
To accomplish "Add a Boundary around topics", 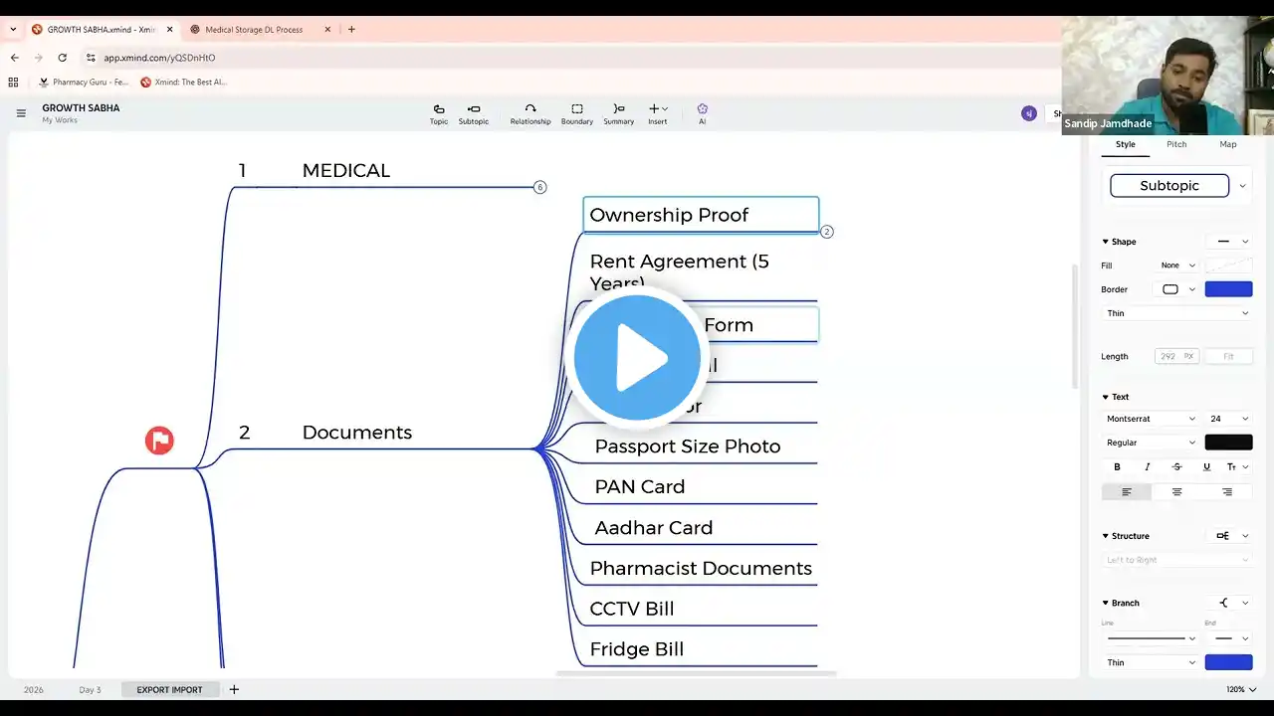I will [x=577, y=113].
